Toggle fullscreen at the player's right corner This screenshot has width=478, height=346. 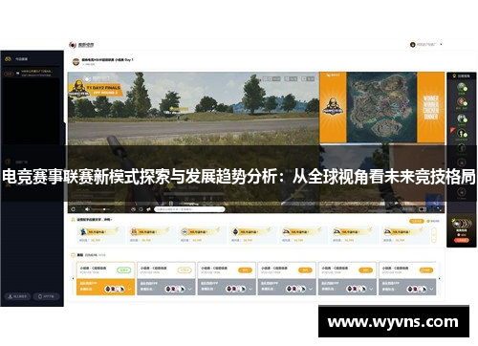coord(439,209)
